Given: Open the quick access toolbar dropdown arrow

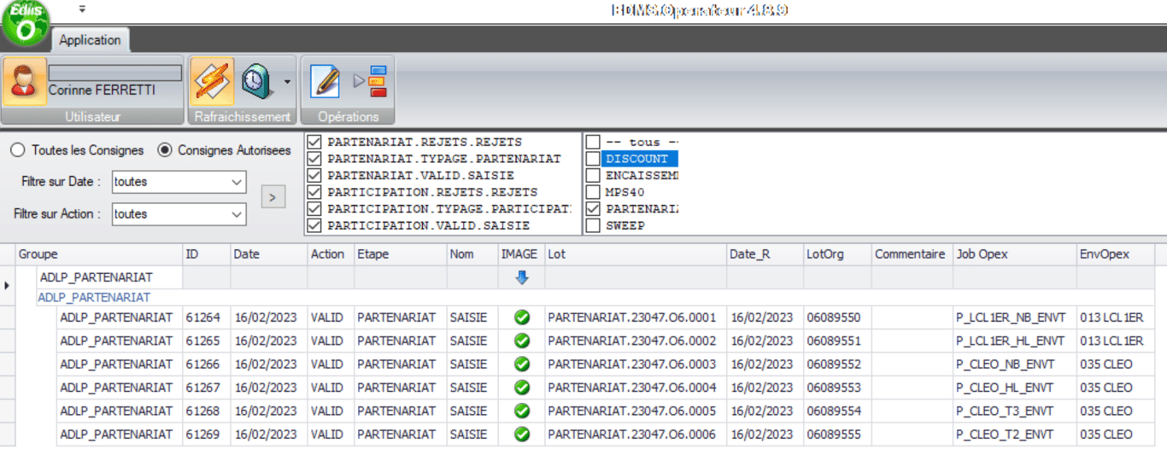Looking at the screenshot, I should pos(82,9).
